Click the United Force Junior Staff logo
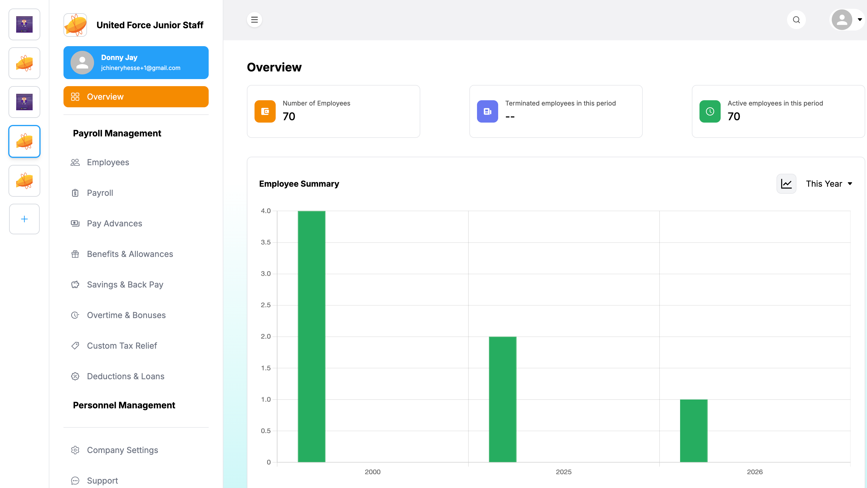The width and height of the screenshot is (867, 488). click(x=76, y=25)
